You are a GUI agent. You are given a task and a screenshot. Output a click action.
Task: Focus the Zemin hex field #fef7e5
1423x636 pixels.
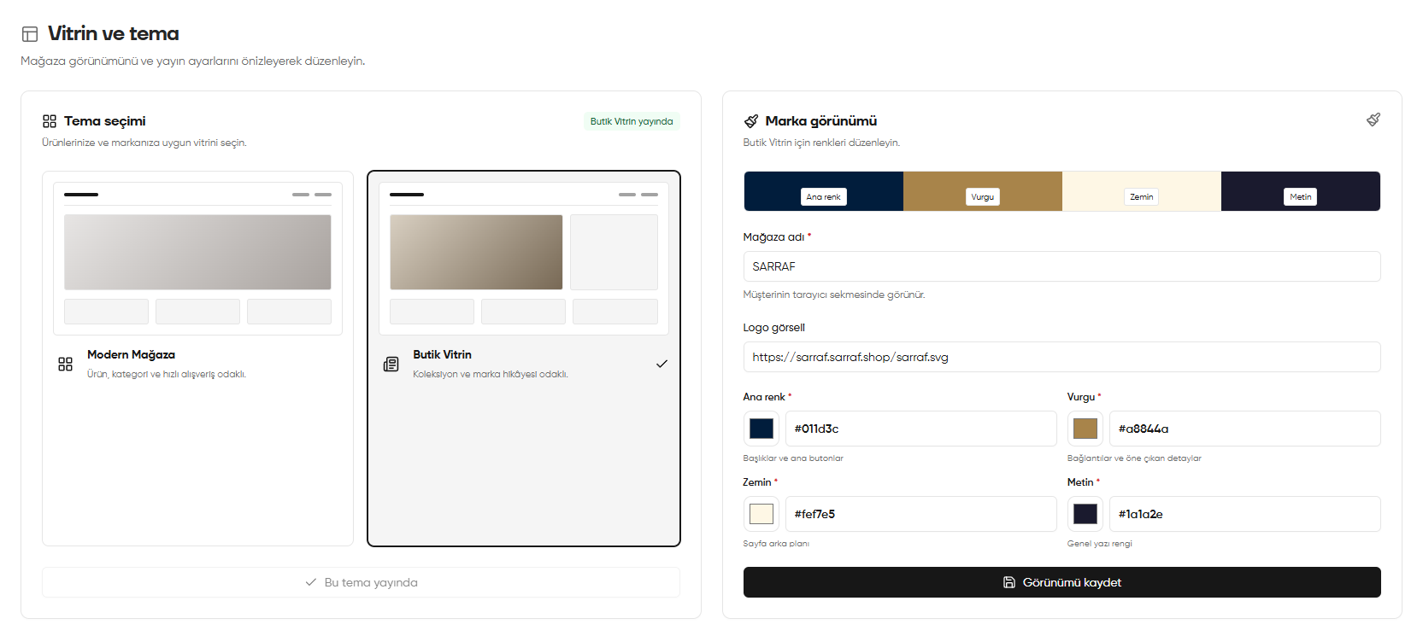[921, 514]
